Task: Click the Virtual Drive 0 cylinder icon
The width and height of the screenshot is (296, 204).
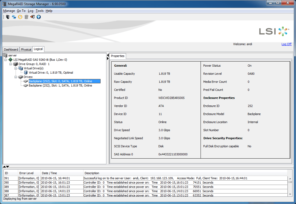Action: click(x=26, y=73)
